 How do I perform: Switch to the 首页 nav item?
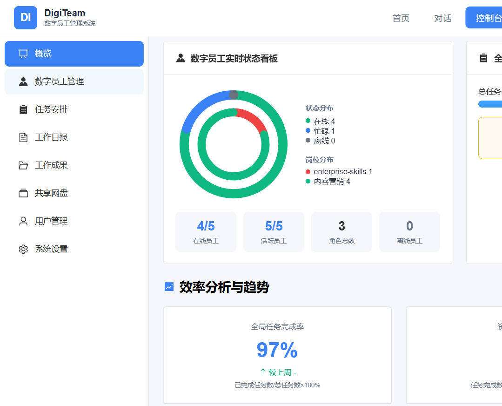tap(401, 18)
